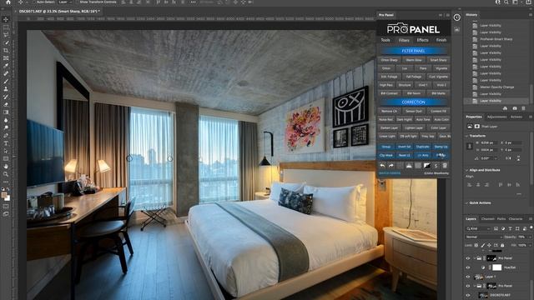Open the collapsed History clock icon panel
This screenshot has height=300, width=534.
coord(456,17)
